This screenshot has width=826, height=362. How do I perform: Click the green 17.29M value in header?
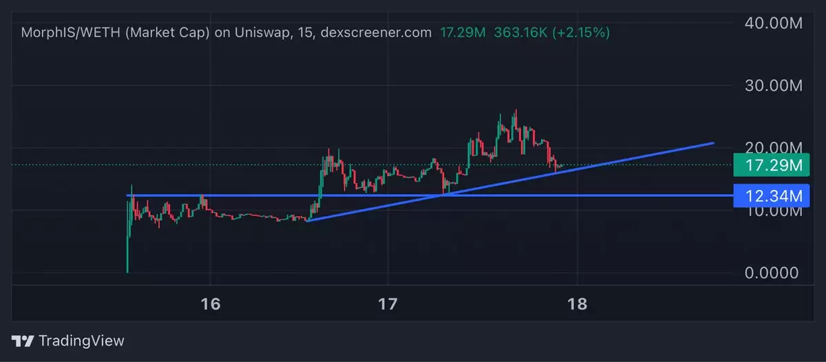464,32
